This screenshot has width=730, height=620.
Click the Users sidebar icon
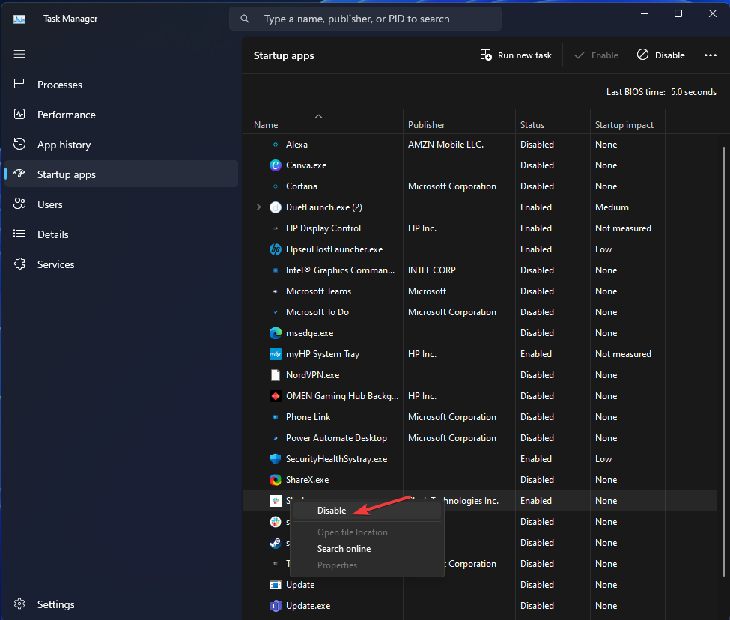19,204
